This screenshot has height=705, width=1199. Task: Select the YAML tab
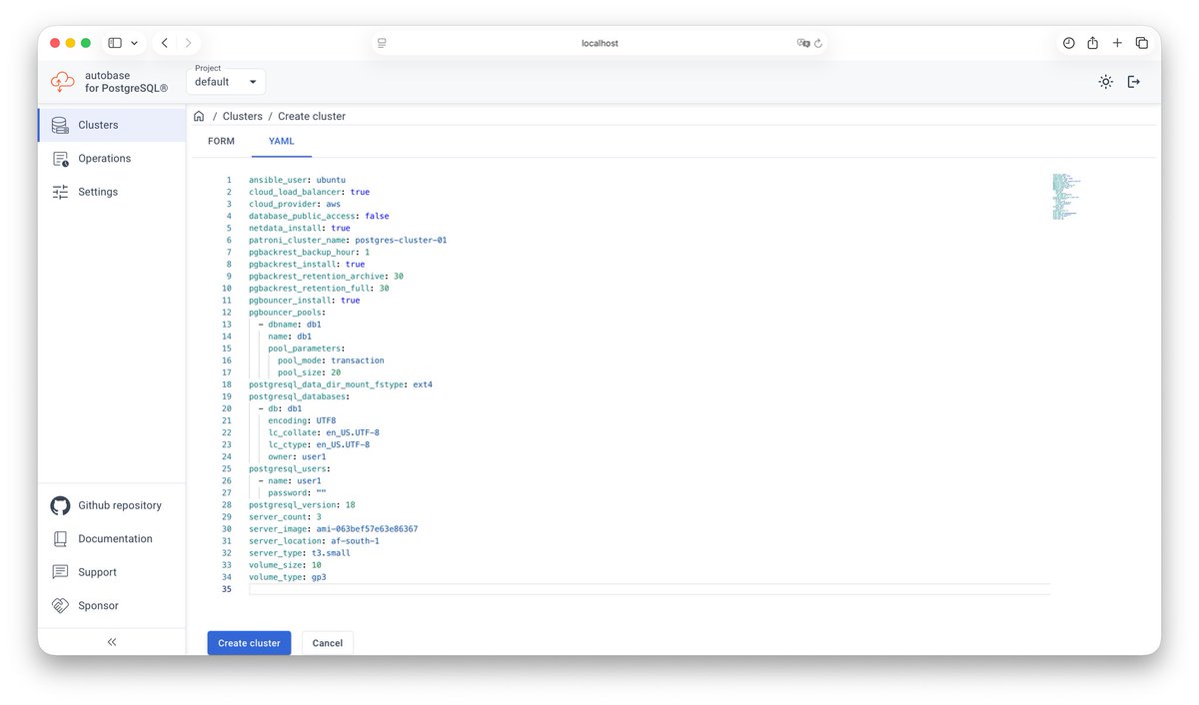click(281, 141)
